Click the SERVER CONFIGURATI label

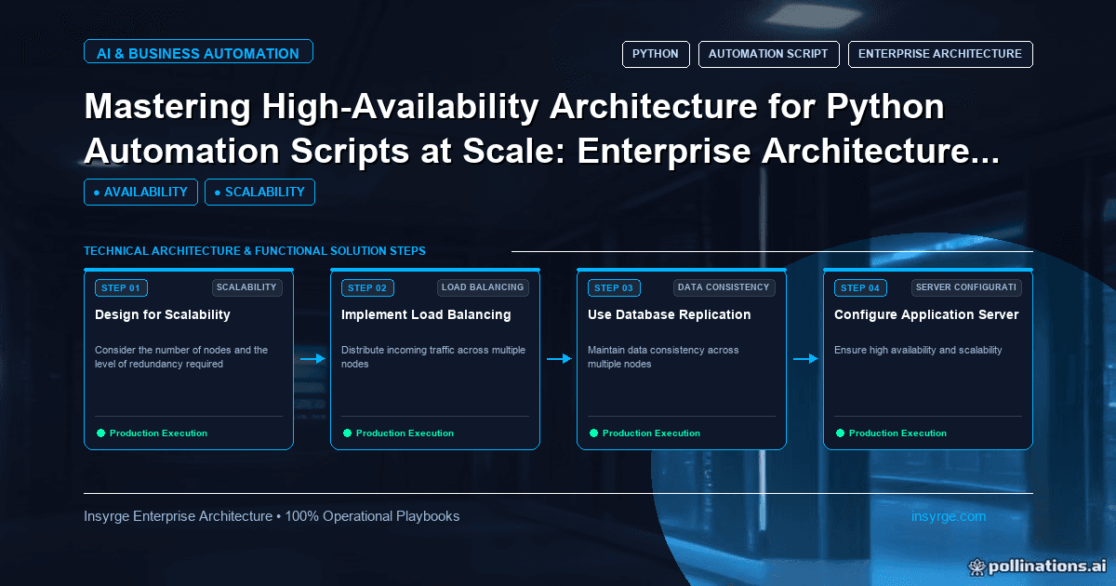point(965,287)
